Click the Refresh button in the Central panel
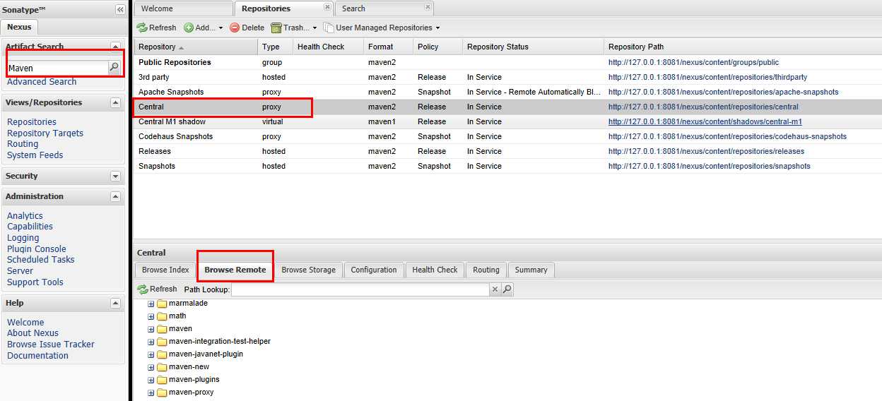Screen dimensions: 882x401 (x=157, y=289)
